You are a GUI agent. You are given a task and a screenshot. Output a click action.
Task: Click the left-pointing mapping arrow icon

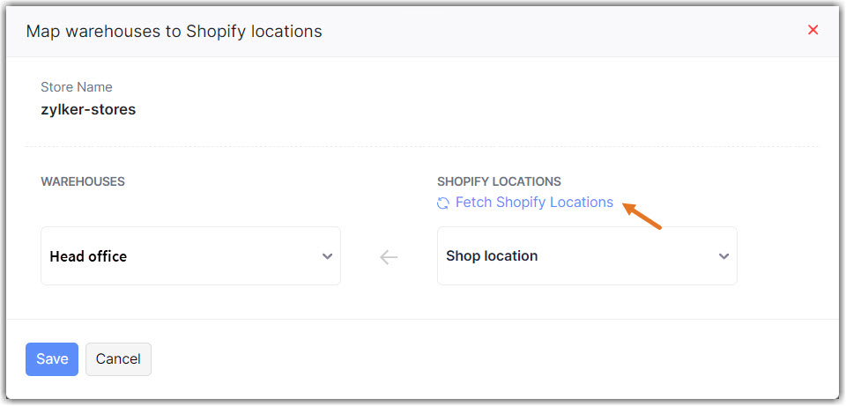(x=389, y=257)
